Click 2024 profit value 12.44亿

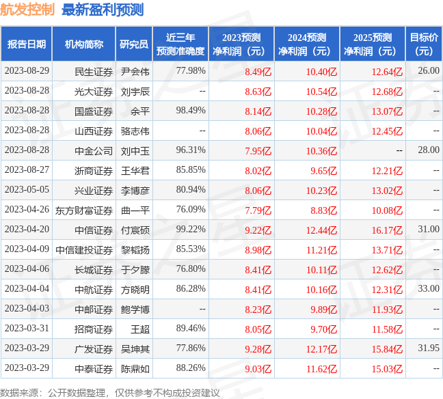(x=321, y=230)
